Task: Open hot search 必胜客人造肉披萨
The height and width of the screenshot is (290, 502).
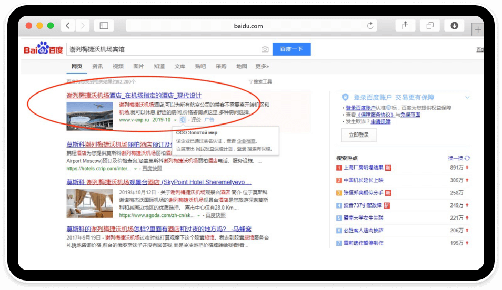Action: coord(364,230)
